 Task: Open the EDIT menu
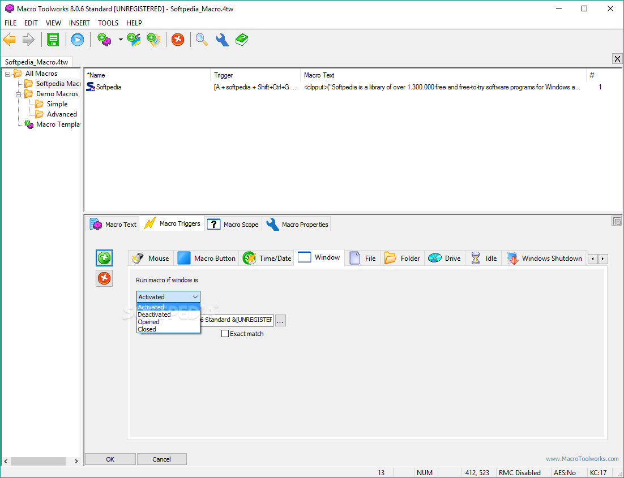(x=31, y=23)
